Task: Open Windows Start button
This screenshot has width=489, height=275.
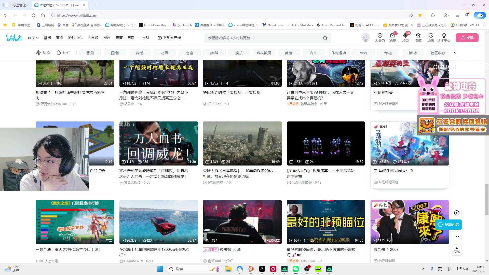Action: (x=160, y=269)
